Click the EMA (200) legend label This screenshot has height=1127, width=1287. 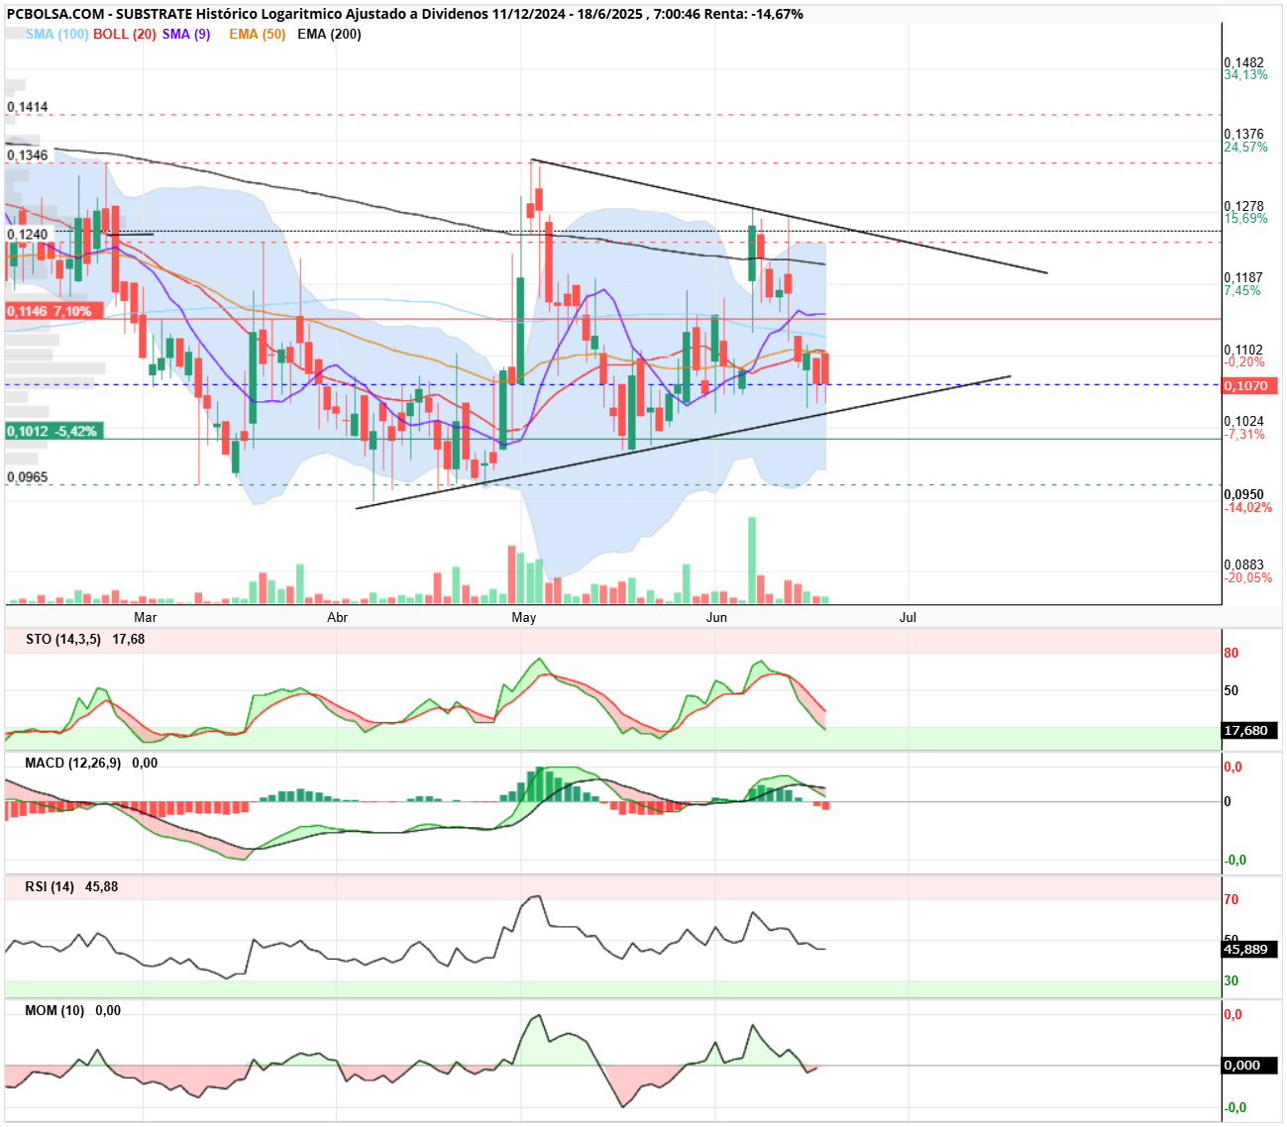pyautogui.click(x=329, y=34)
